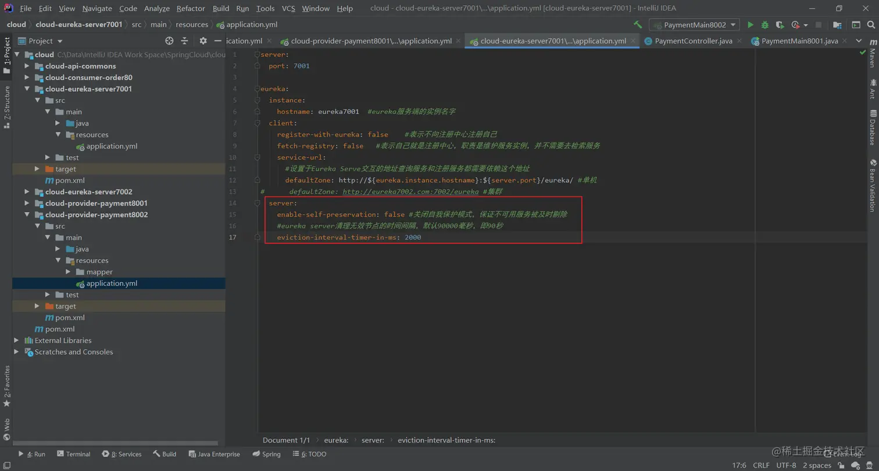Collapse the cloud-provider-payment8002 module

click(27, 215)
